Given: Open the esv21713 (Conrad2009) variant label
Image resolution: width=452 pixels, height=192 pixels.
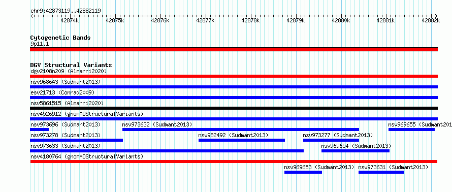Looking at the screenshot, I should coord(62,92).
